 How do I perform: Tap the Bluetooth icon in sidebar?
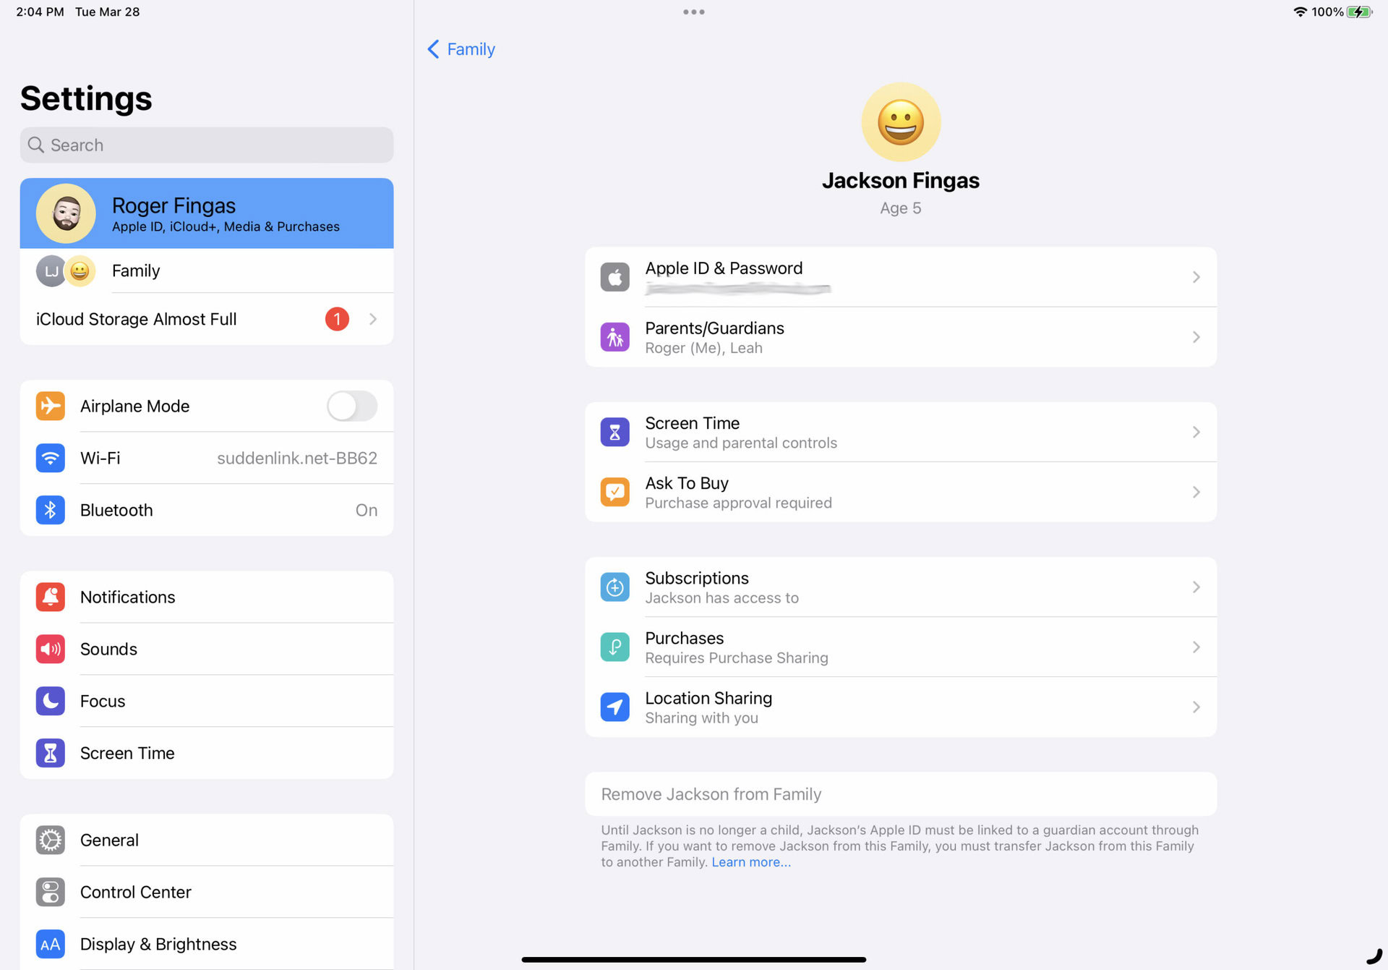(x=50, y=510)
